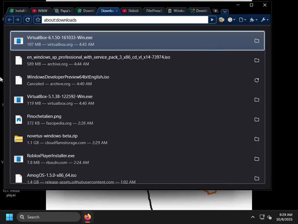Switch to the Install tab
The image size is (298, 224).
click(18, 11)
